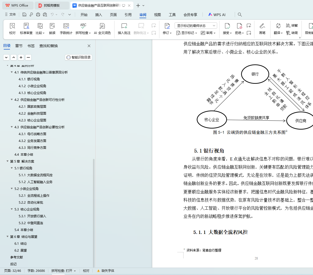Switch to the 视图 ribbon tab
Image resolution: width=313 pixels, height=275 pixels.
click(158, 15)
